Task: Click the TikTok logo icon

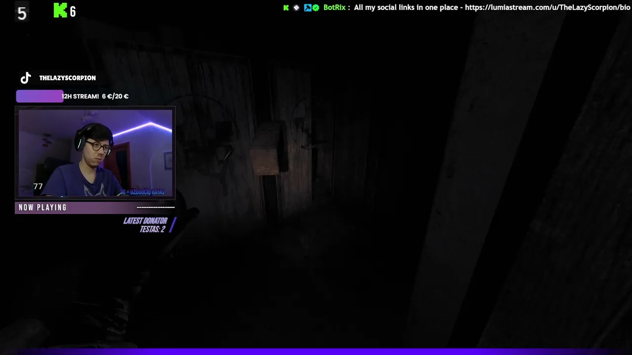Action: point(26,78)
